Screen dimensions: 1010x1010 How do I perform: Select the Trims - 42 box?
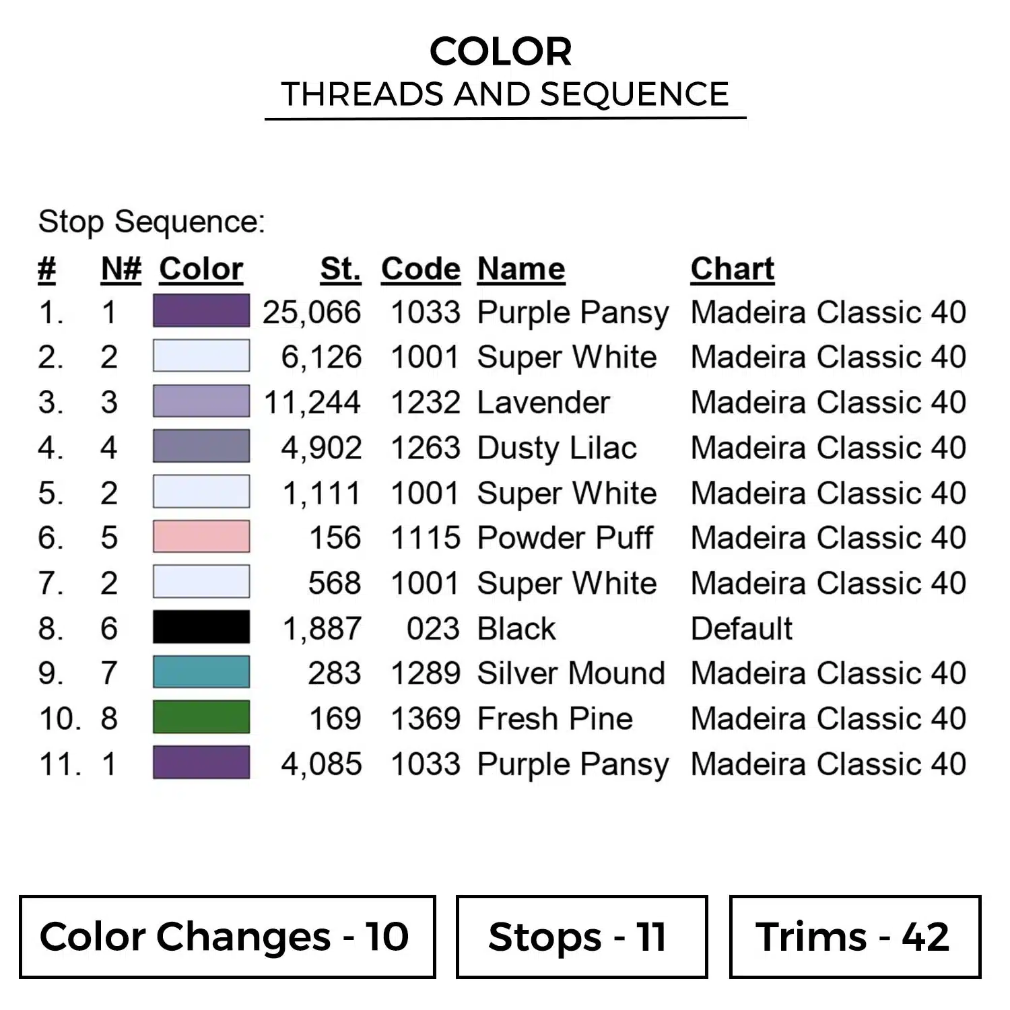click(x=854, y=937)
